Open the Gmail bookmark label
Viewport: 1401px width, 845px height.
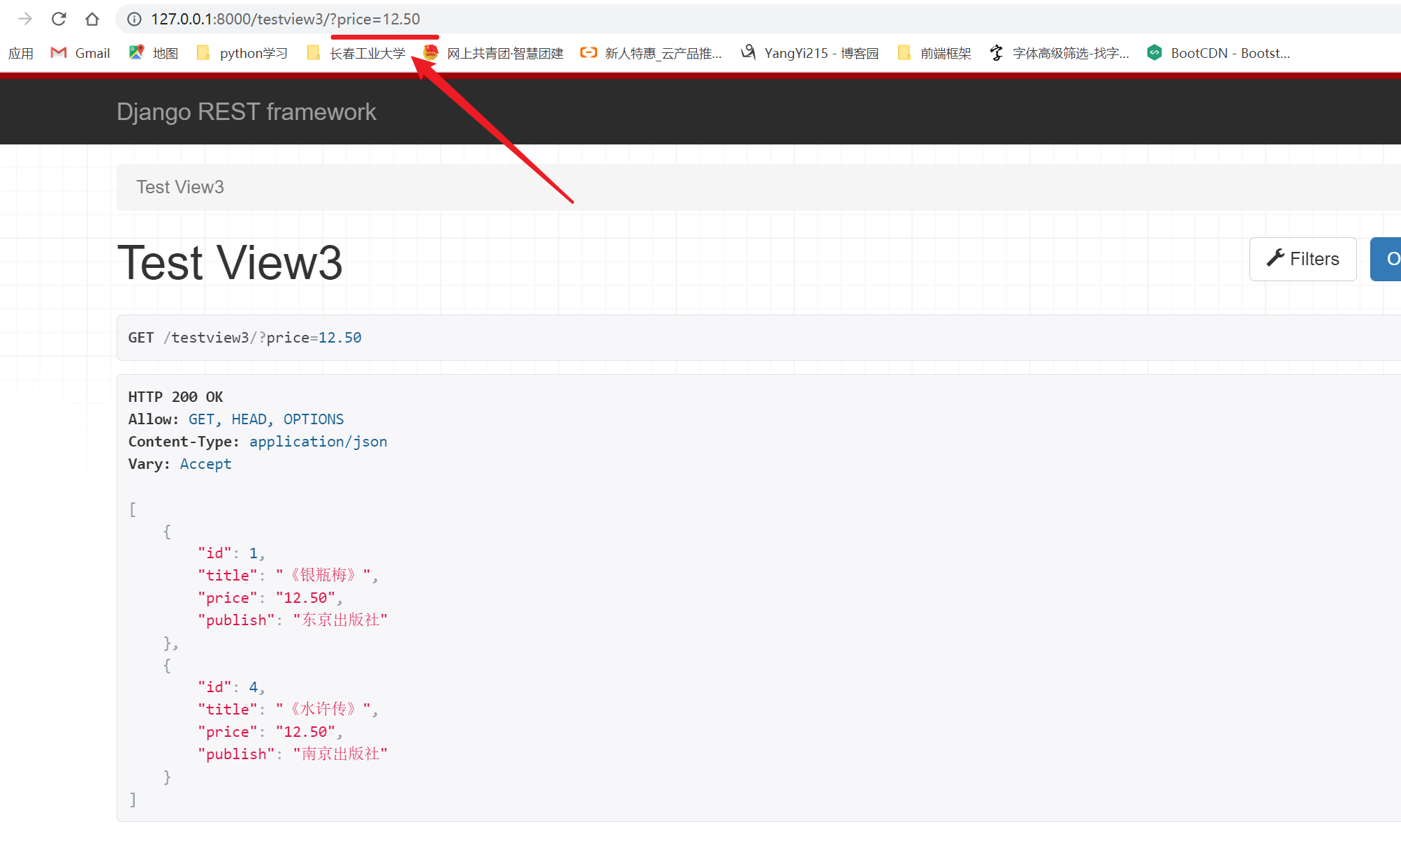[92, 53]
